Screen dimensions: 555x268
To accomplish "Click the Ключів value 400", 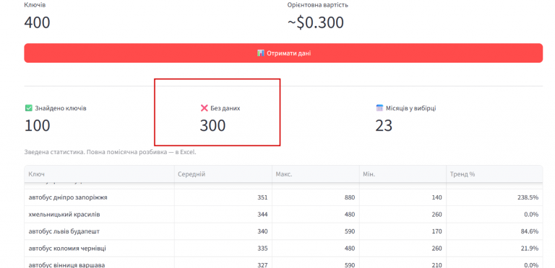I will (x=37, y=22).
